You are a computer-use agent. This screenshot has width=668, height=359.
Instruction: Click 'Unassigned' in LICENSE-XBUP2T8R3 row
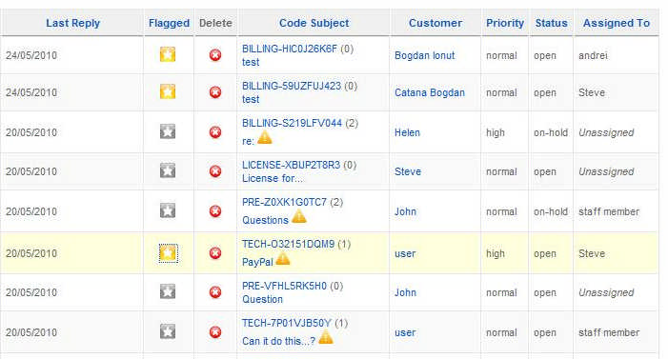[x=606, y=171]
